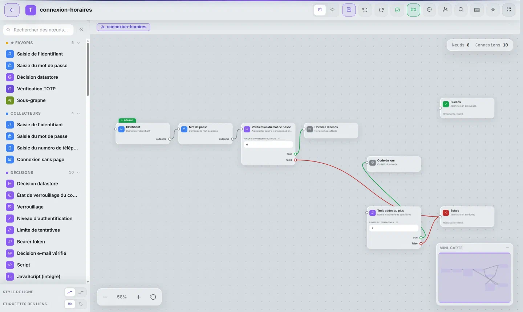
Task: Click the Niveau d'authentification value field
Action: [268, 144]
